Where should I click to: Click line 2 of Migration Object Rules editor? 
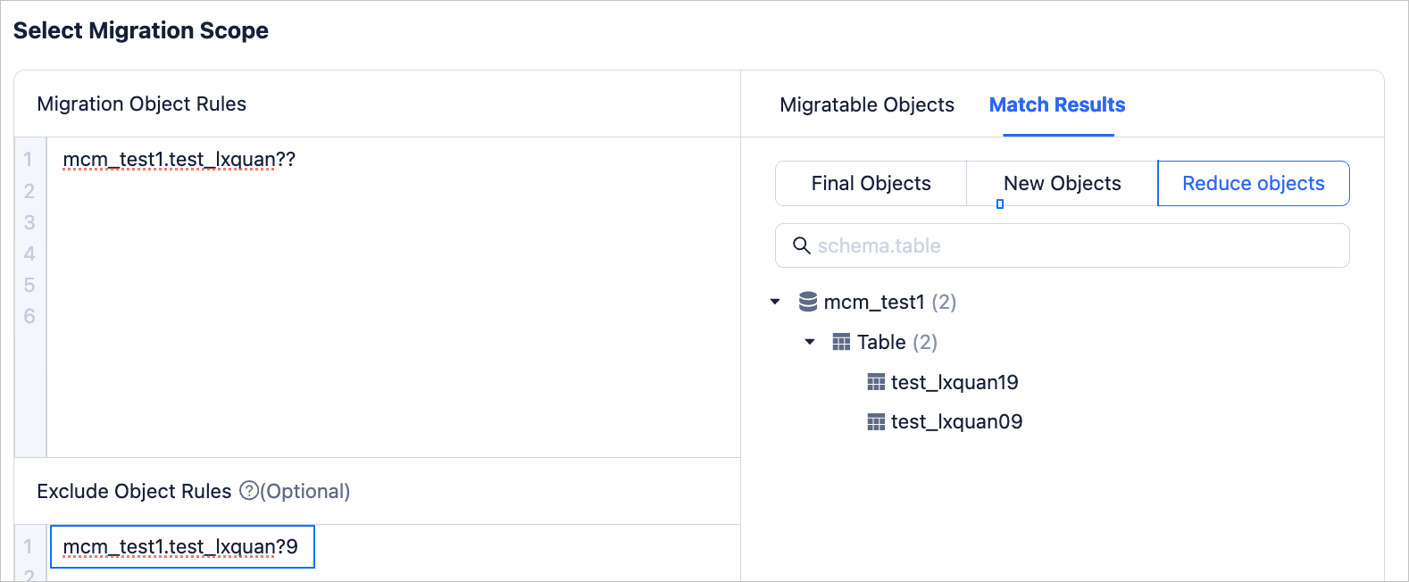click(x=357, y=191)
